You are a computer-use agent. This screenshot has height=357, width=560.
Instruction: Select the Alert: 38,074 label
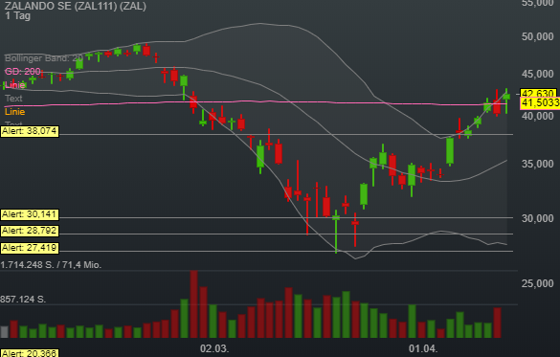tap(30, 131)
